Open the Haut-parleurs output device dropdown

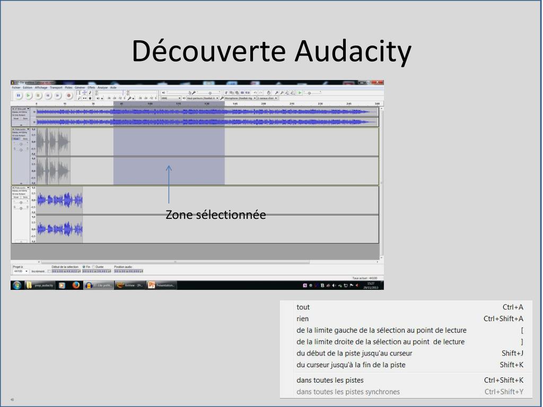coord(203,98)
